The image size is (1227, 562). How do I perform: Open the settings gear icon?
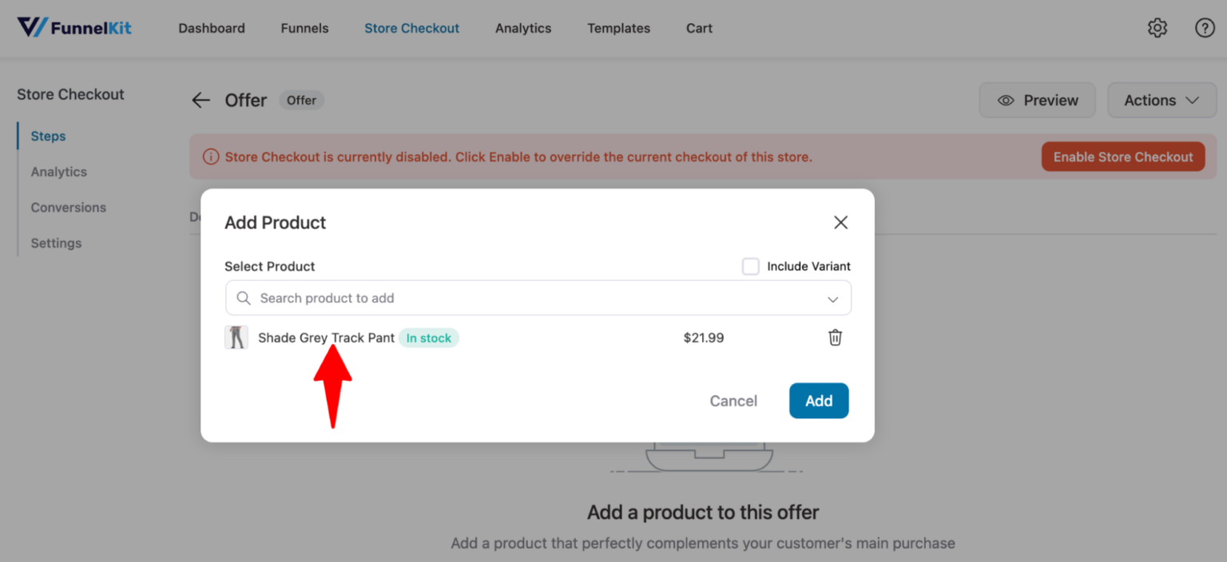click(x=1158, y=27)
